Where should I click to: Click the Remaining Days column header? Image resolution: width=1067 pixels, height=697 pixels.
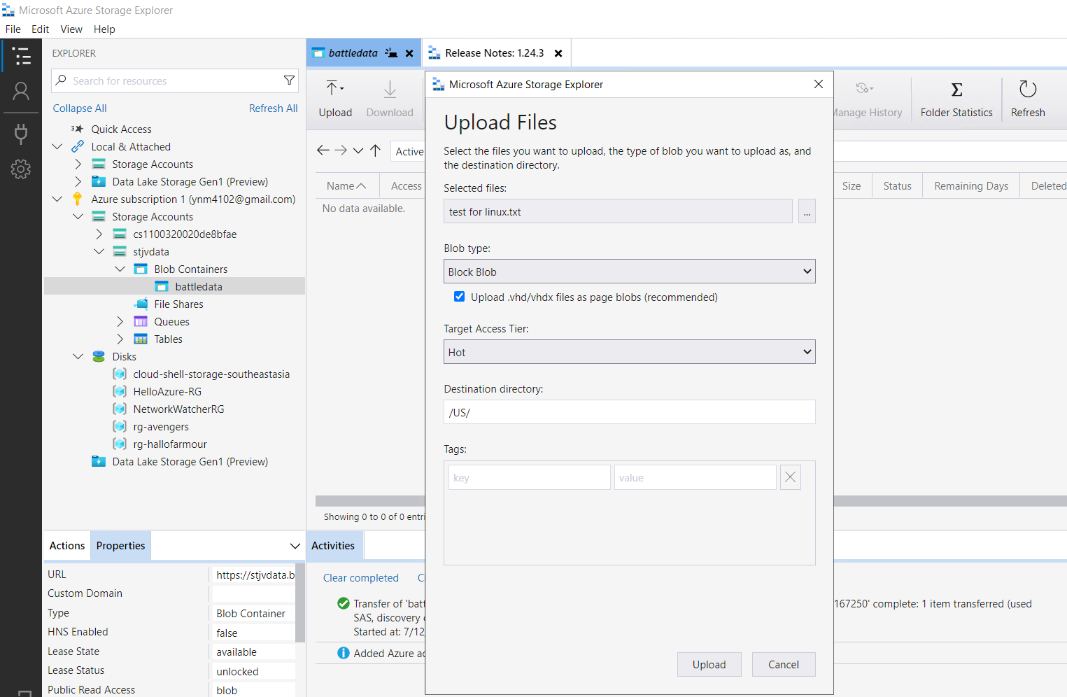pyautogui.click(x=971, y=185)
